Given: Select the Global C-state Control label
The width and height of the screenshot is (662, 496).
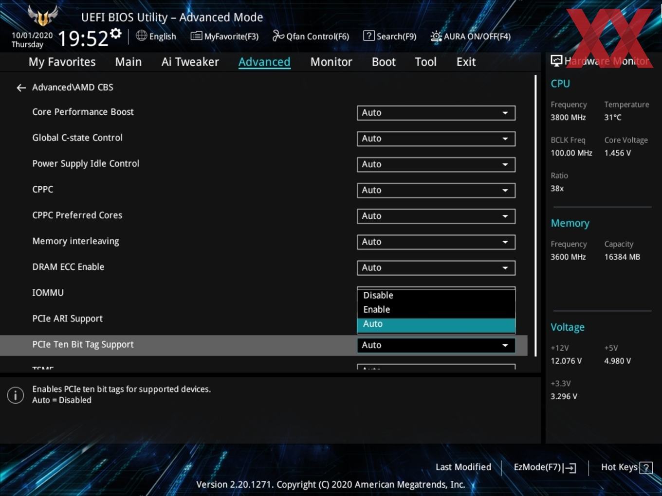Looking at the screenshot, I should tap(77, 138).
